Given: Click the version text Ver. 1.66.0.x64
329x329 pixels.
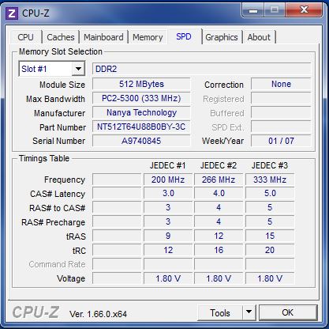Looking at the screenshot, I should (x=98, y=314).
